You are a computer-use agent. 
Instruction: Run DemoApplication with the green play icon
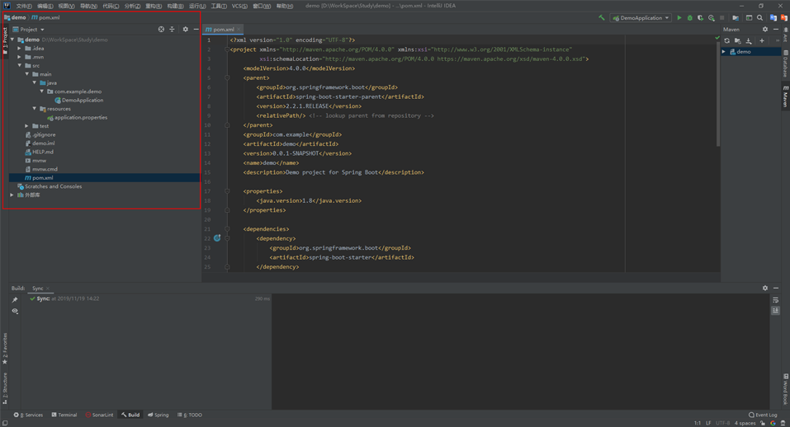(x=679, y=17)
